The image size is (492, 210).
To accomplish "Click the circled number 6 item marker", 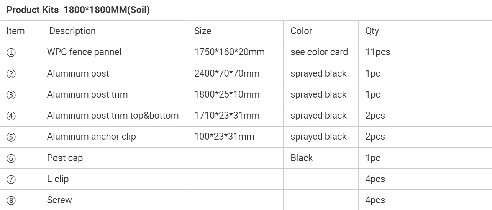I will coord(11,158).
